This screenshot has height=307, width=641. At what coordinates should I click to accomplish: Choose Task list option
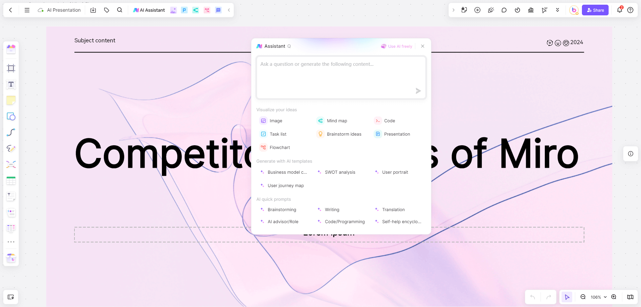[x=273, y=134]
